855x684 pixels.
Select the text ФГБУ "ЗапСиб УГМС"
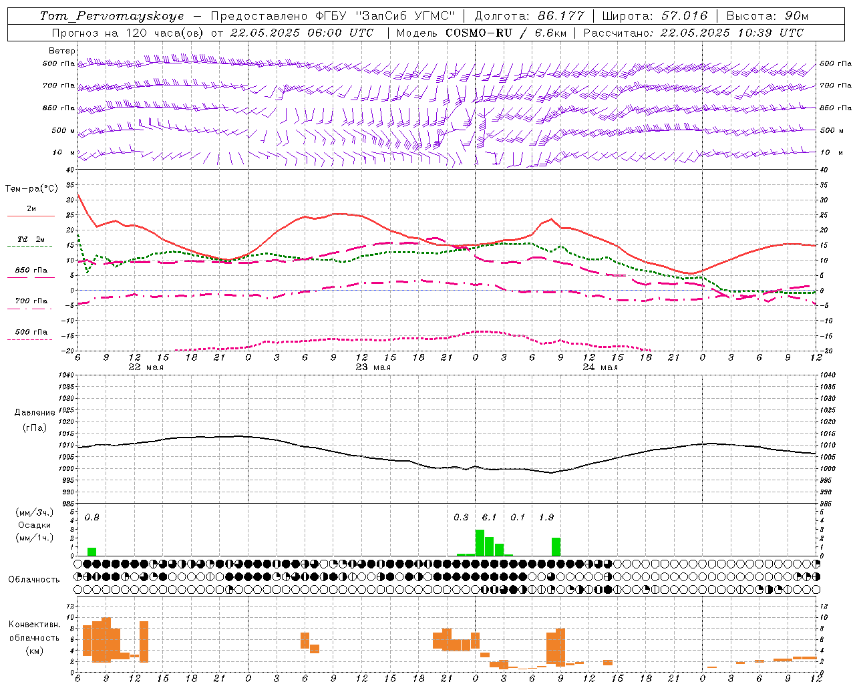point(385,16)
